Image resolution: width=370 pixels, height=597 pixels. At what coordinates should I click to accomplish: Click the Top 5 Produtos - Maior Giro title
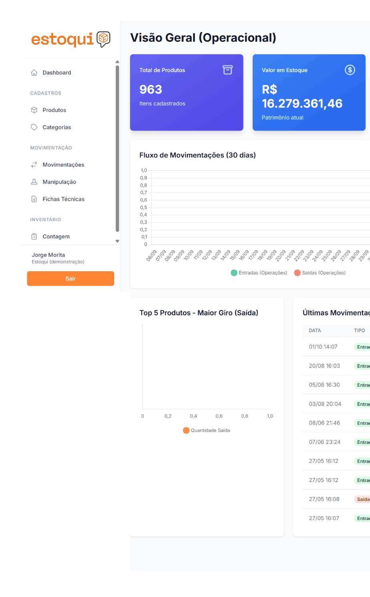pyautogui.click(x=199, y=313)
